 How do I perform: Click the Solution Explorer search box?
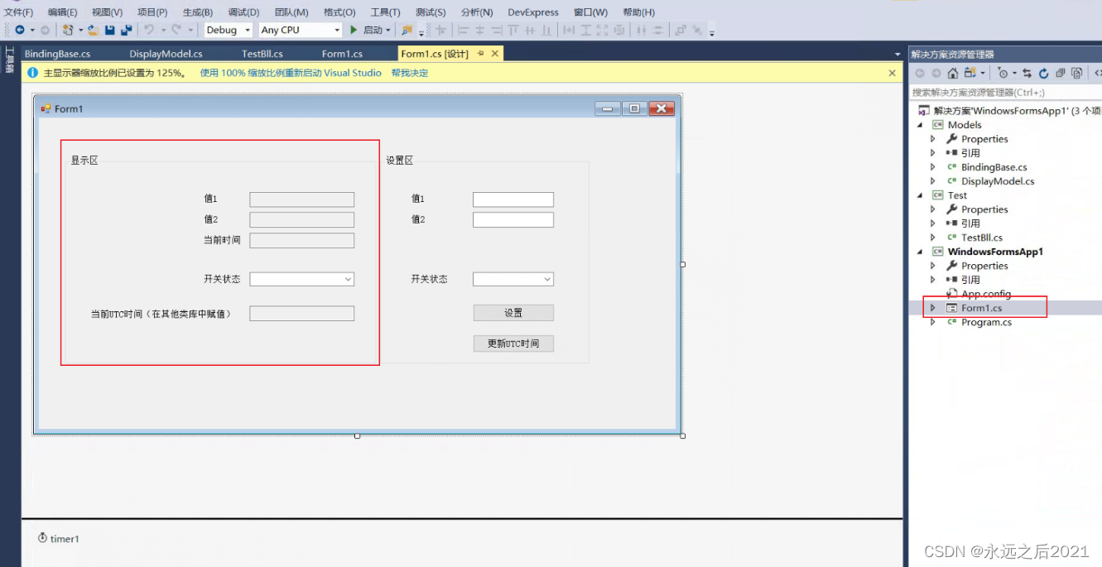1002,92
